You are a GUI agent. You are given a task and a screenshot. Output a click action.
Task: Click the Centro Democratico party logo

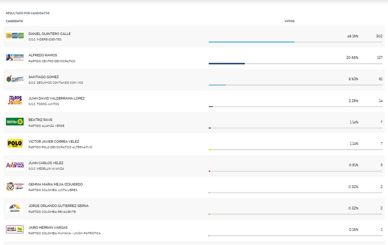[15, 57]
